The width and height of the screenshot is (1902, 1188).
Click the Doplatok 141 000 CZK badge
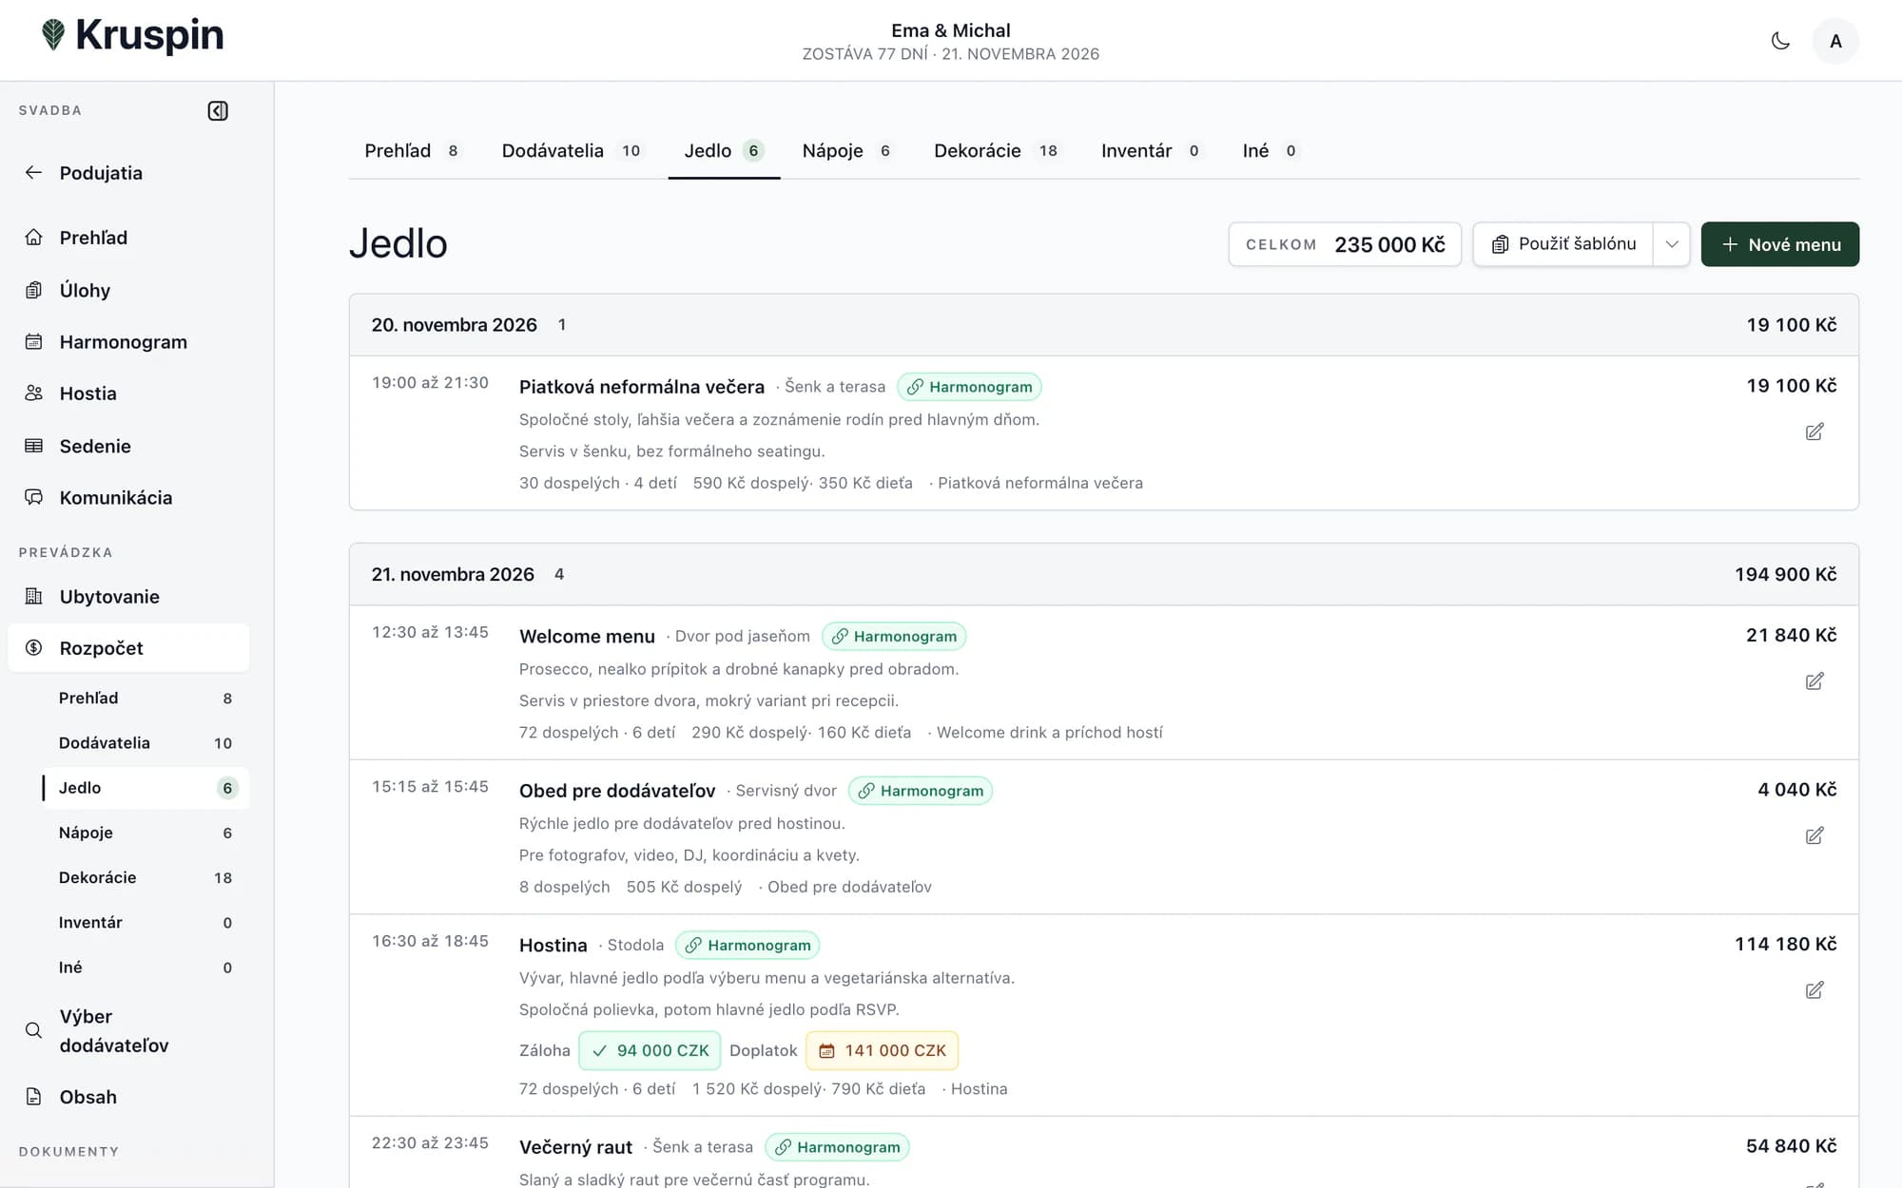pyautogui.click(x=882, y=1051)
